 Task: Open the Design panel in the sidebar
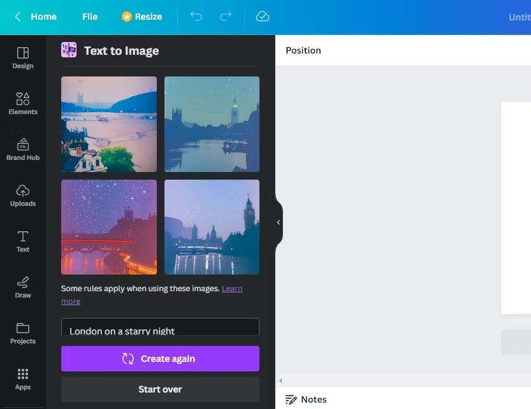(x=22, y=57)
